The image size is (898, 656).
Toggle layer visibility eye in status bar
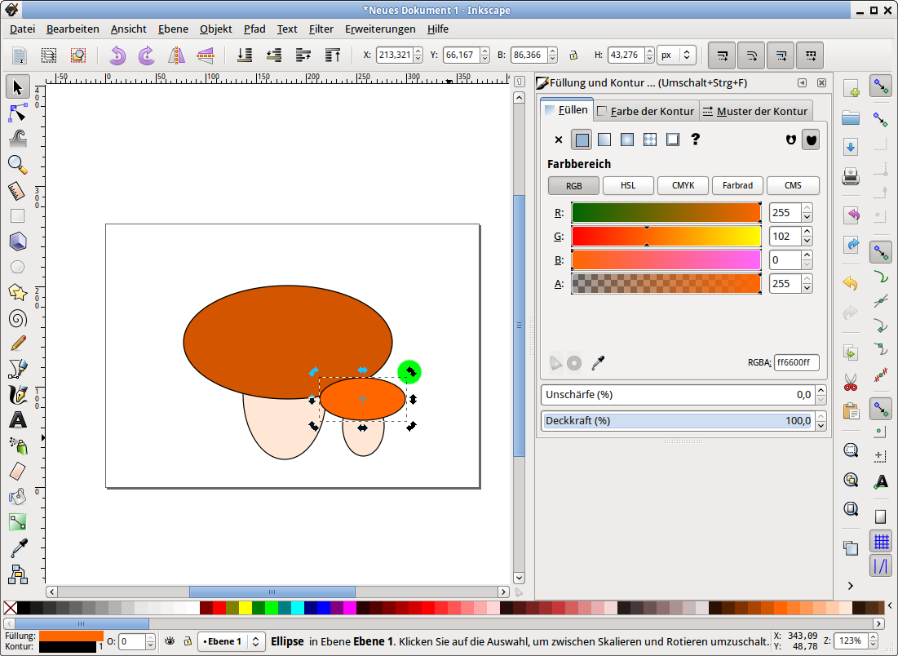tap(170, 641)
